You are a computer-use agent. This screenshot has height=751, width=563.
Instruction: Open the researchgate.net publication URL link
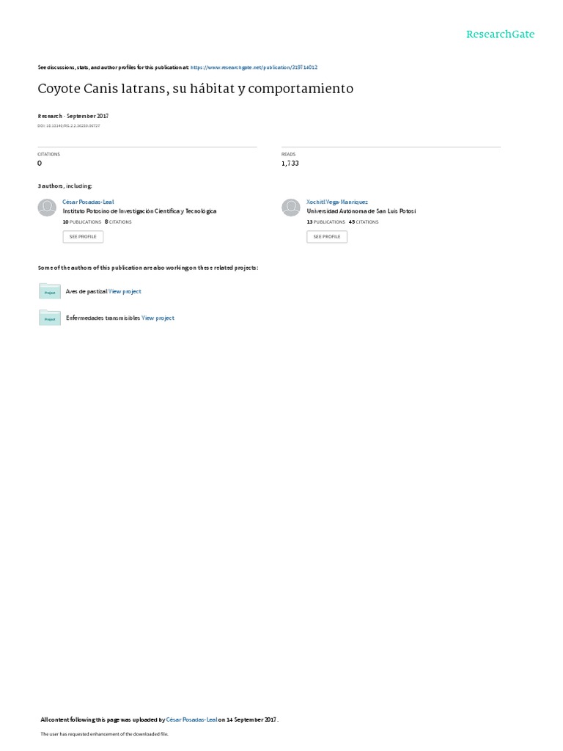coord(254,67)
